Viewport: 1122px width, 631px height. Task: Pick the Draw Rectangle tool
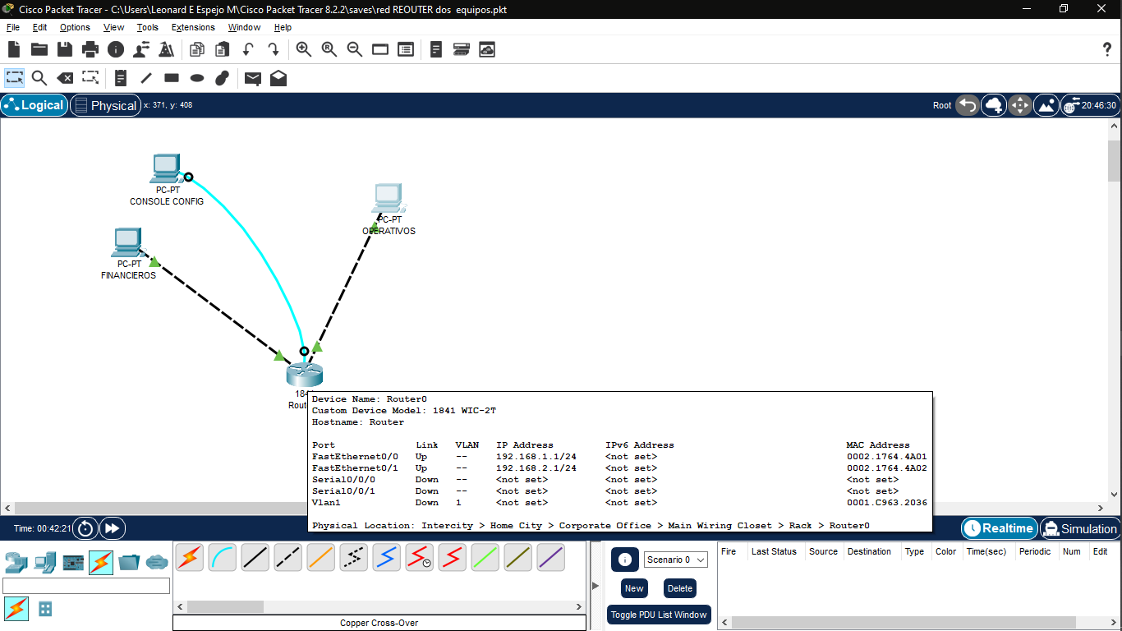tap(172, 78)
